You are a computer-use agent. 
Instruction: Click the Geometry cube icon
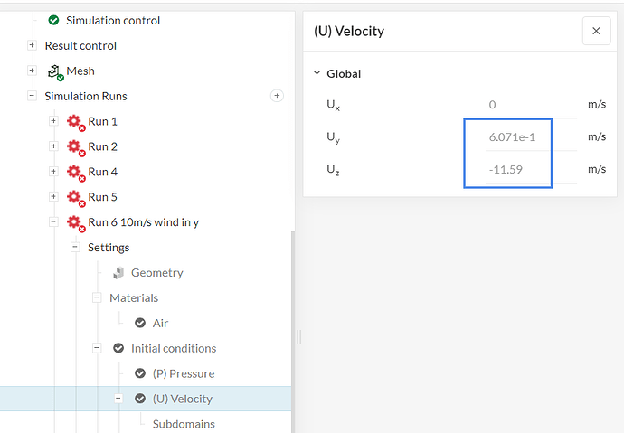118,273
